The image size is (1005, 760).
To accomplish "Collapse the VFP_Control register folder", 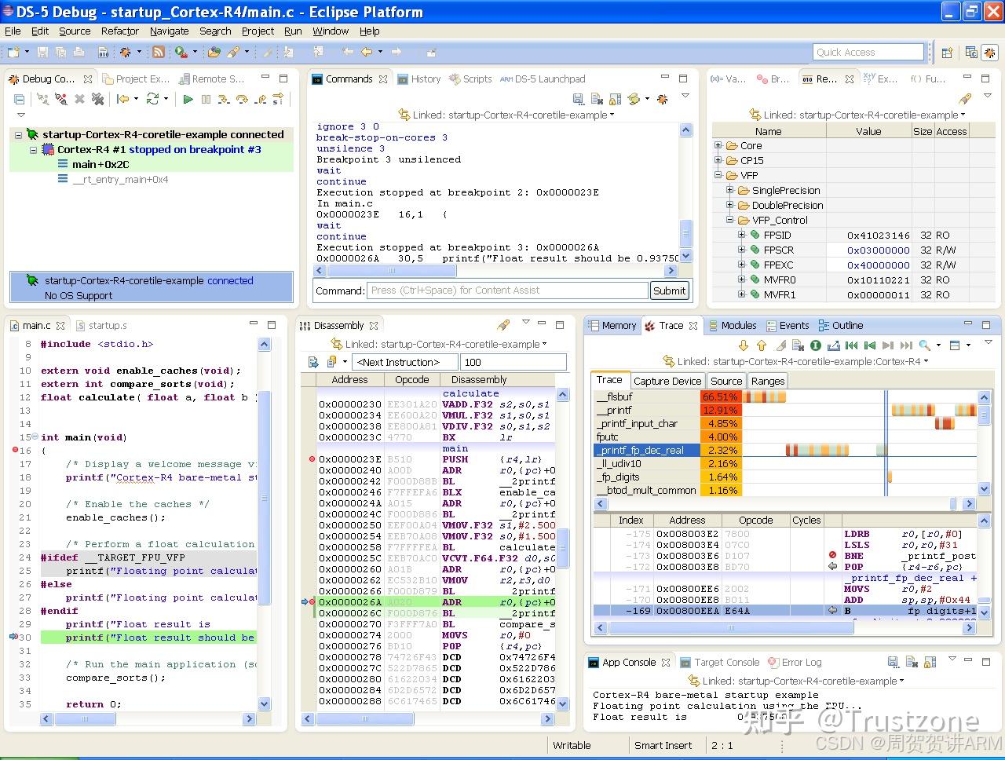I will [729, 221].
